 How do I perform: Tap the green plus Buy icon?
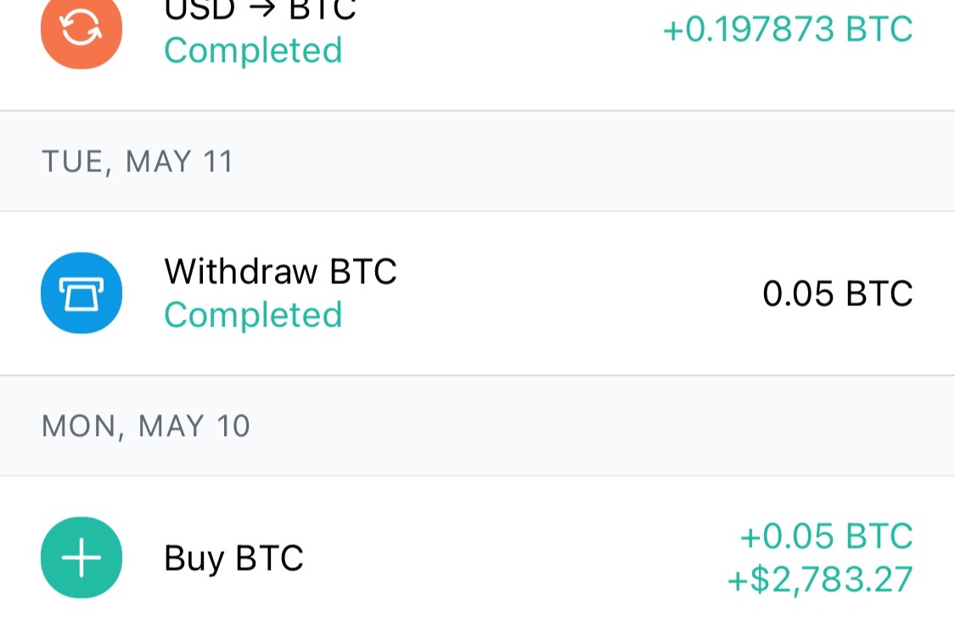[x=81, y=557]
